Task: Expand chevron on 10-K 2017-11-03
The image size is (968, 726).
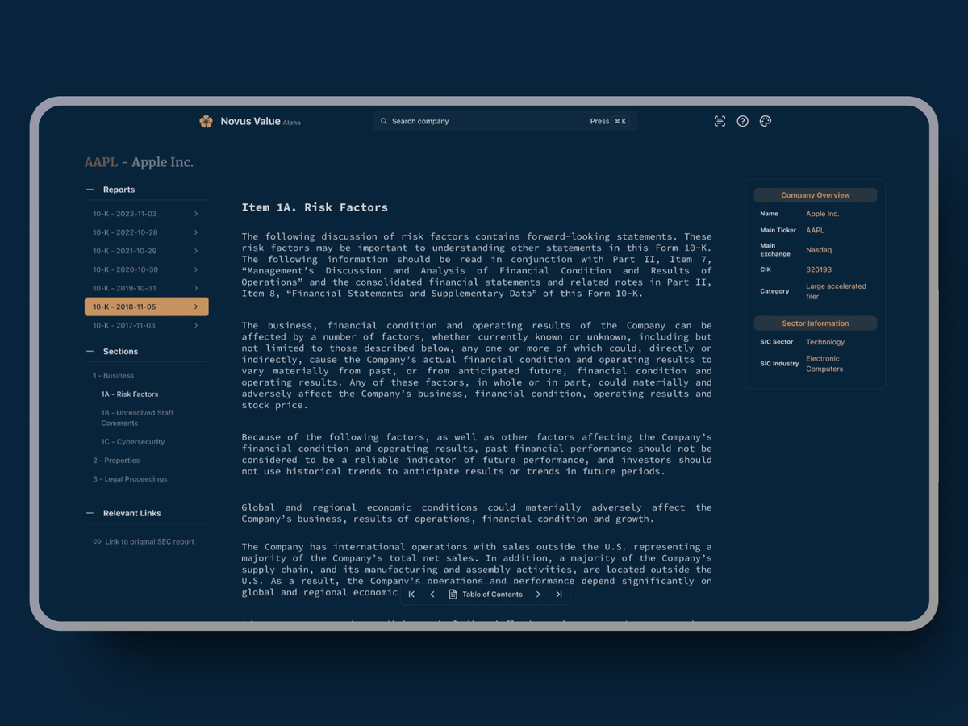Action: [196, 325]
